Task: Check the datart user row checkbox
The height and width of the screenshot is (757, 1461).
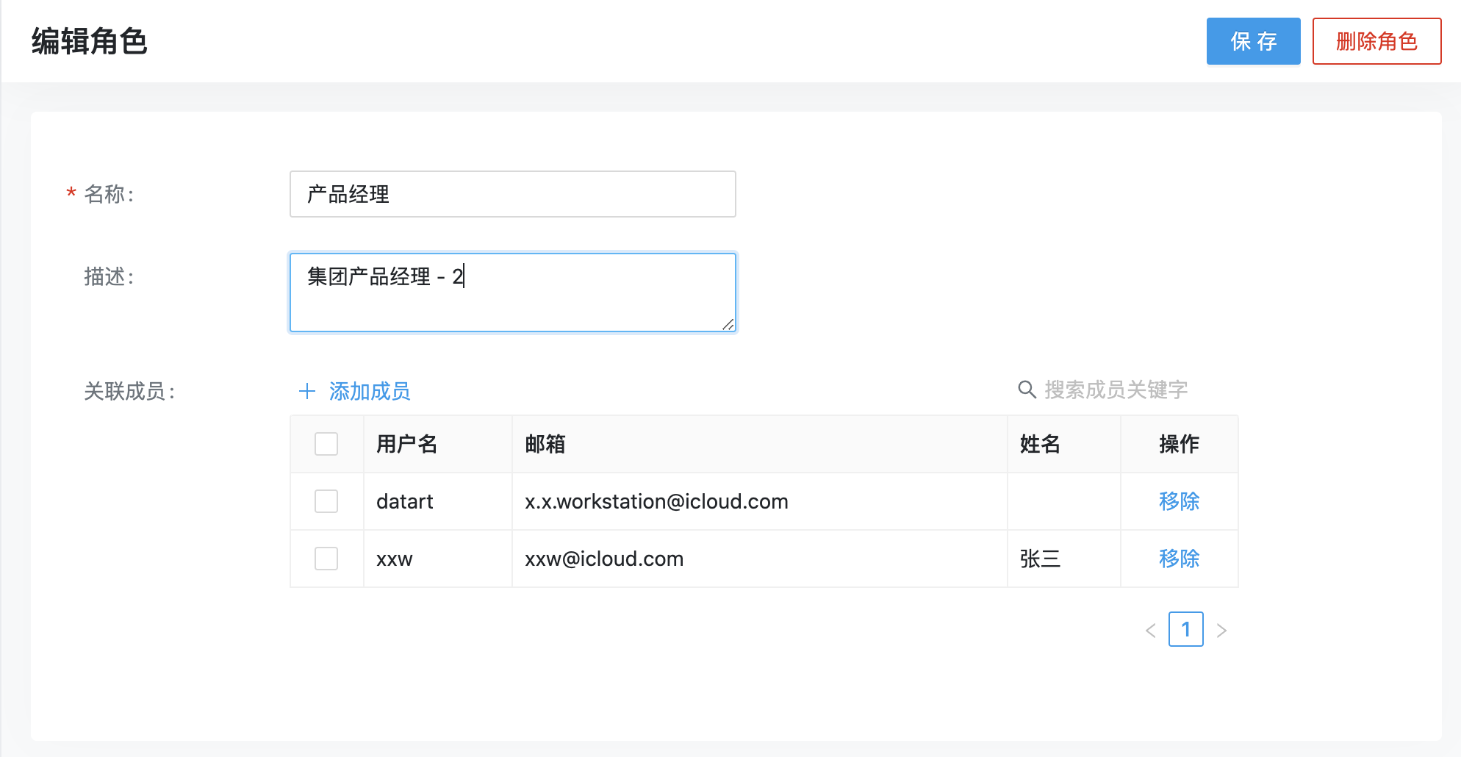Action: point(326,501)
